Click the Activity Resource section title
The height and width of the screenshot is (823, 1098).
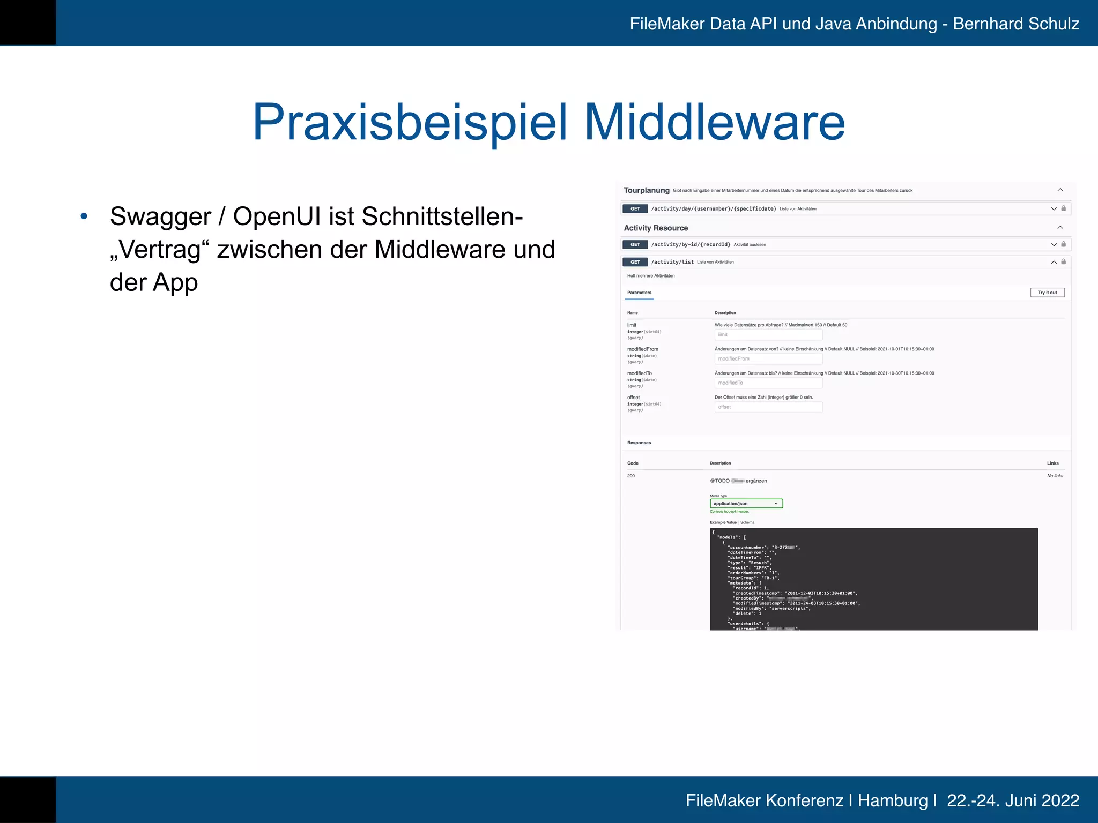[656, 228]
